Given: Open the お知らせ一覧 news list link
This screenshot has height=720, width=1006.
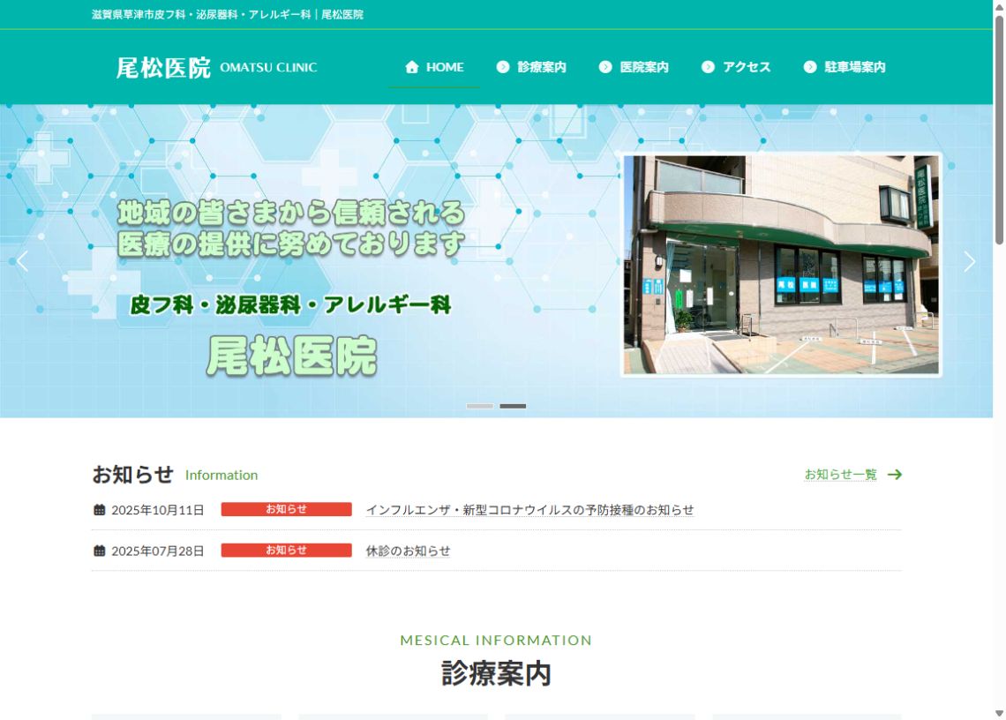Looking at the screenshot, I should pos(840,474).
